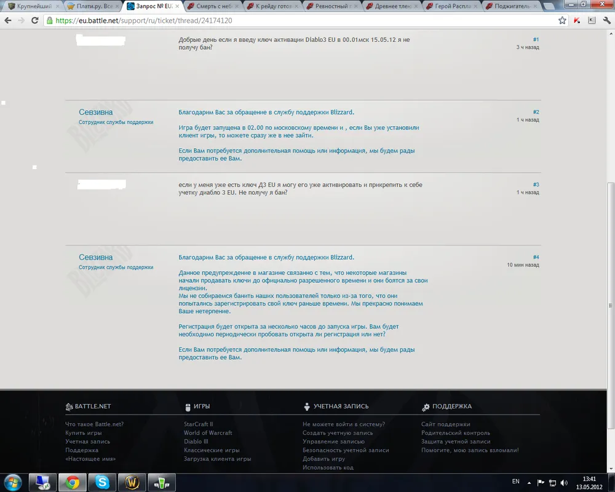The image size is (615, 492).
Task: Switch to the Плати.ру tab
Action: click(92, 6)
